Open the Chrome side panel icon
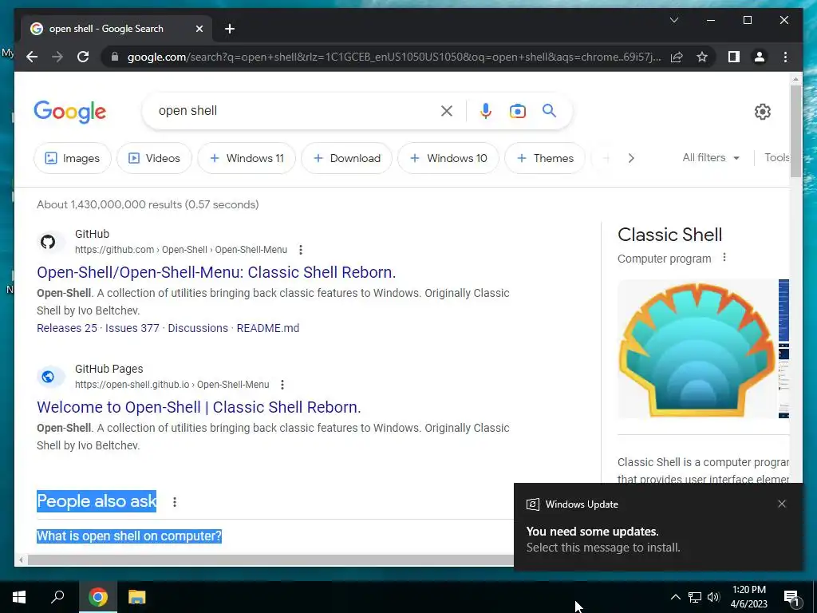Image resolution: width=817 pixels, height=613 pixels. click(x=734, y=57)
